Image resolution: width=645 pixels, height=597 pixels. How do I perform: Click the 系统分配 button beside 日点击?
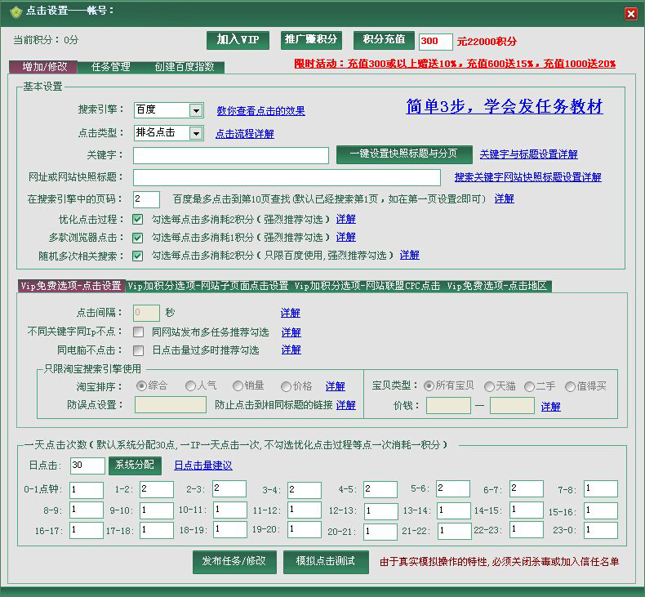tap(134, 465)
